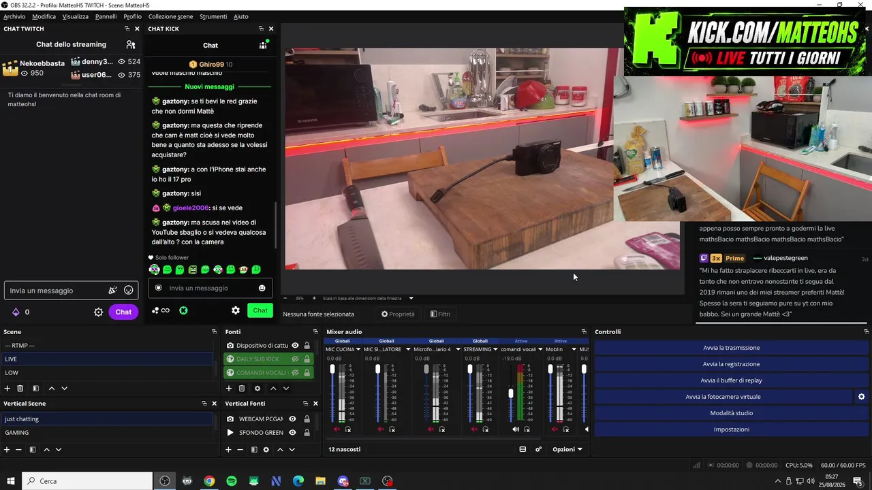Viewport: 872px width, 490px height.
Task: Select the GAMING scene in Vertical Scene
Action: click(109, 432)
